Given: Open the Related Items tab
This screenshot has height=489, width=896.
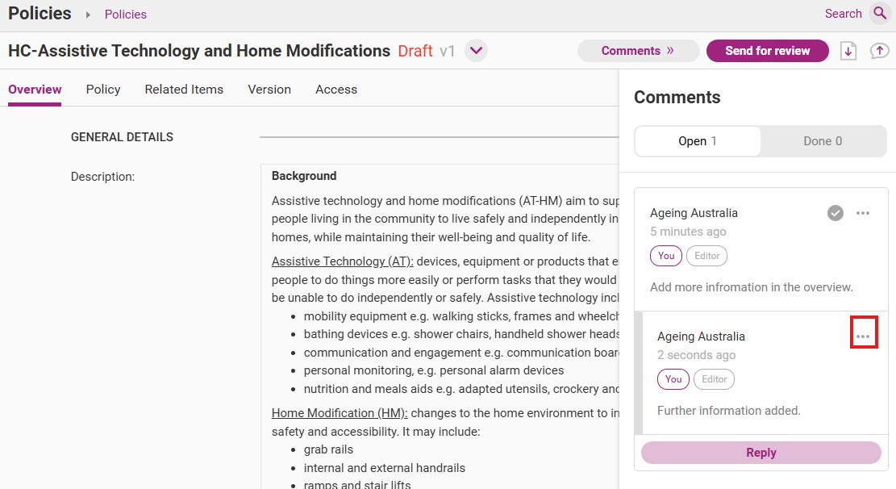Looking at the screenshot, I should 184,90.
